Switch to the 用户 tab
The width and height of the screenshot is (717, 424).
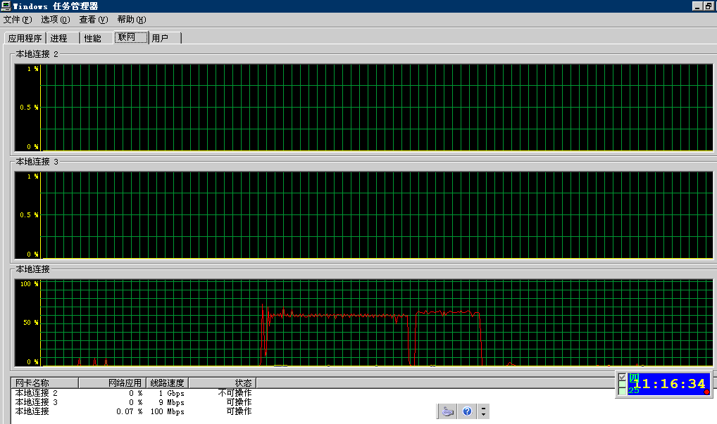[165, 39]
